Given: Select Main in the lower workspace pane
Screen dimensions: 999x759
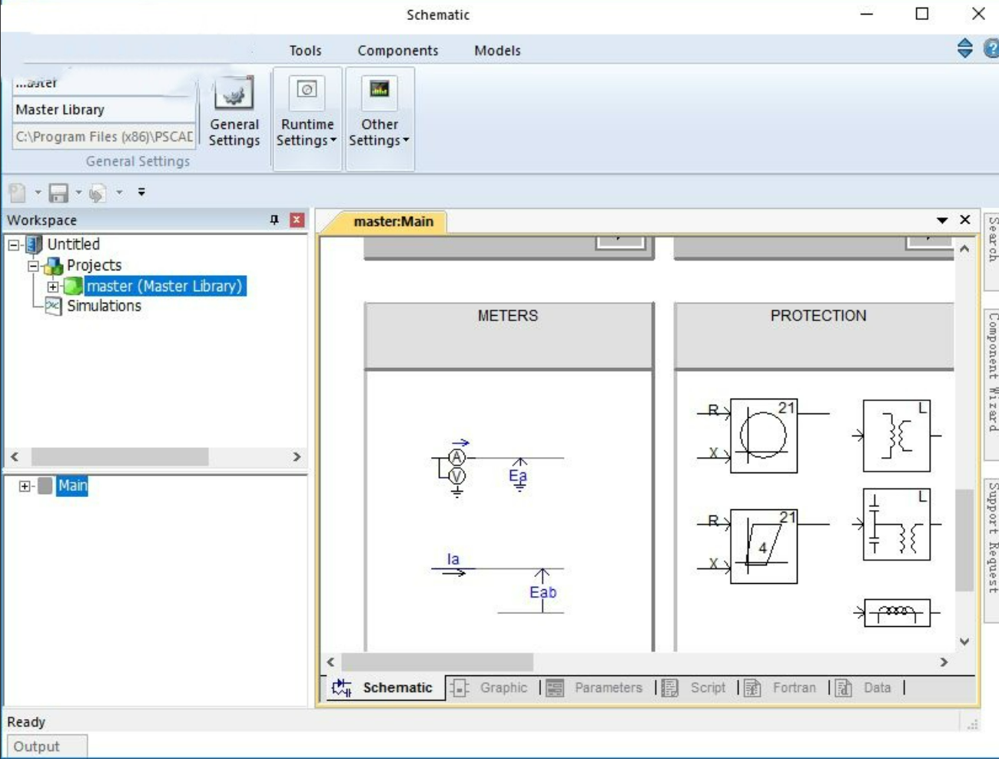Looking at the screenshot, I should click(72, 486).
